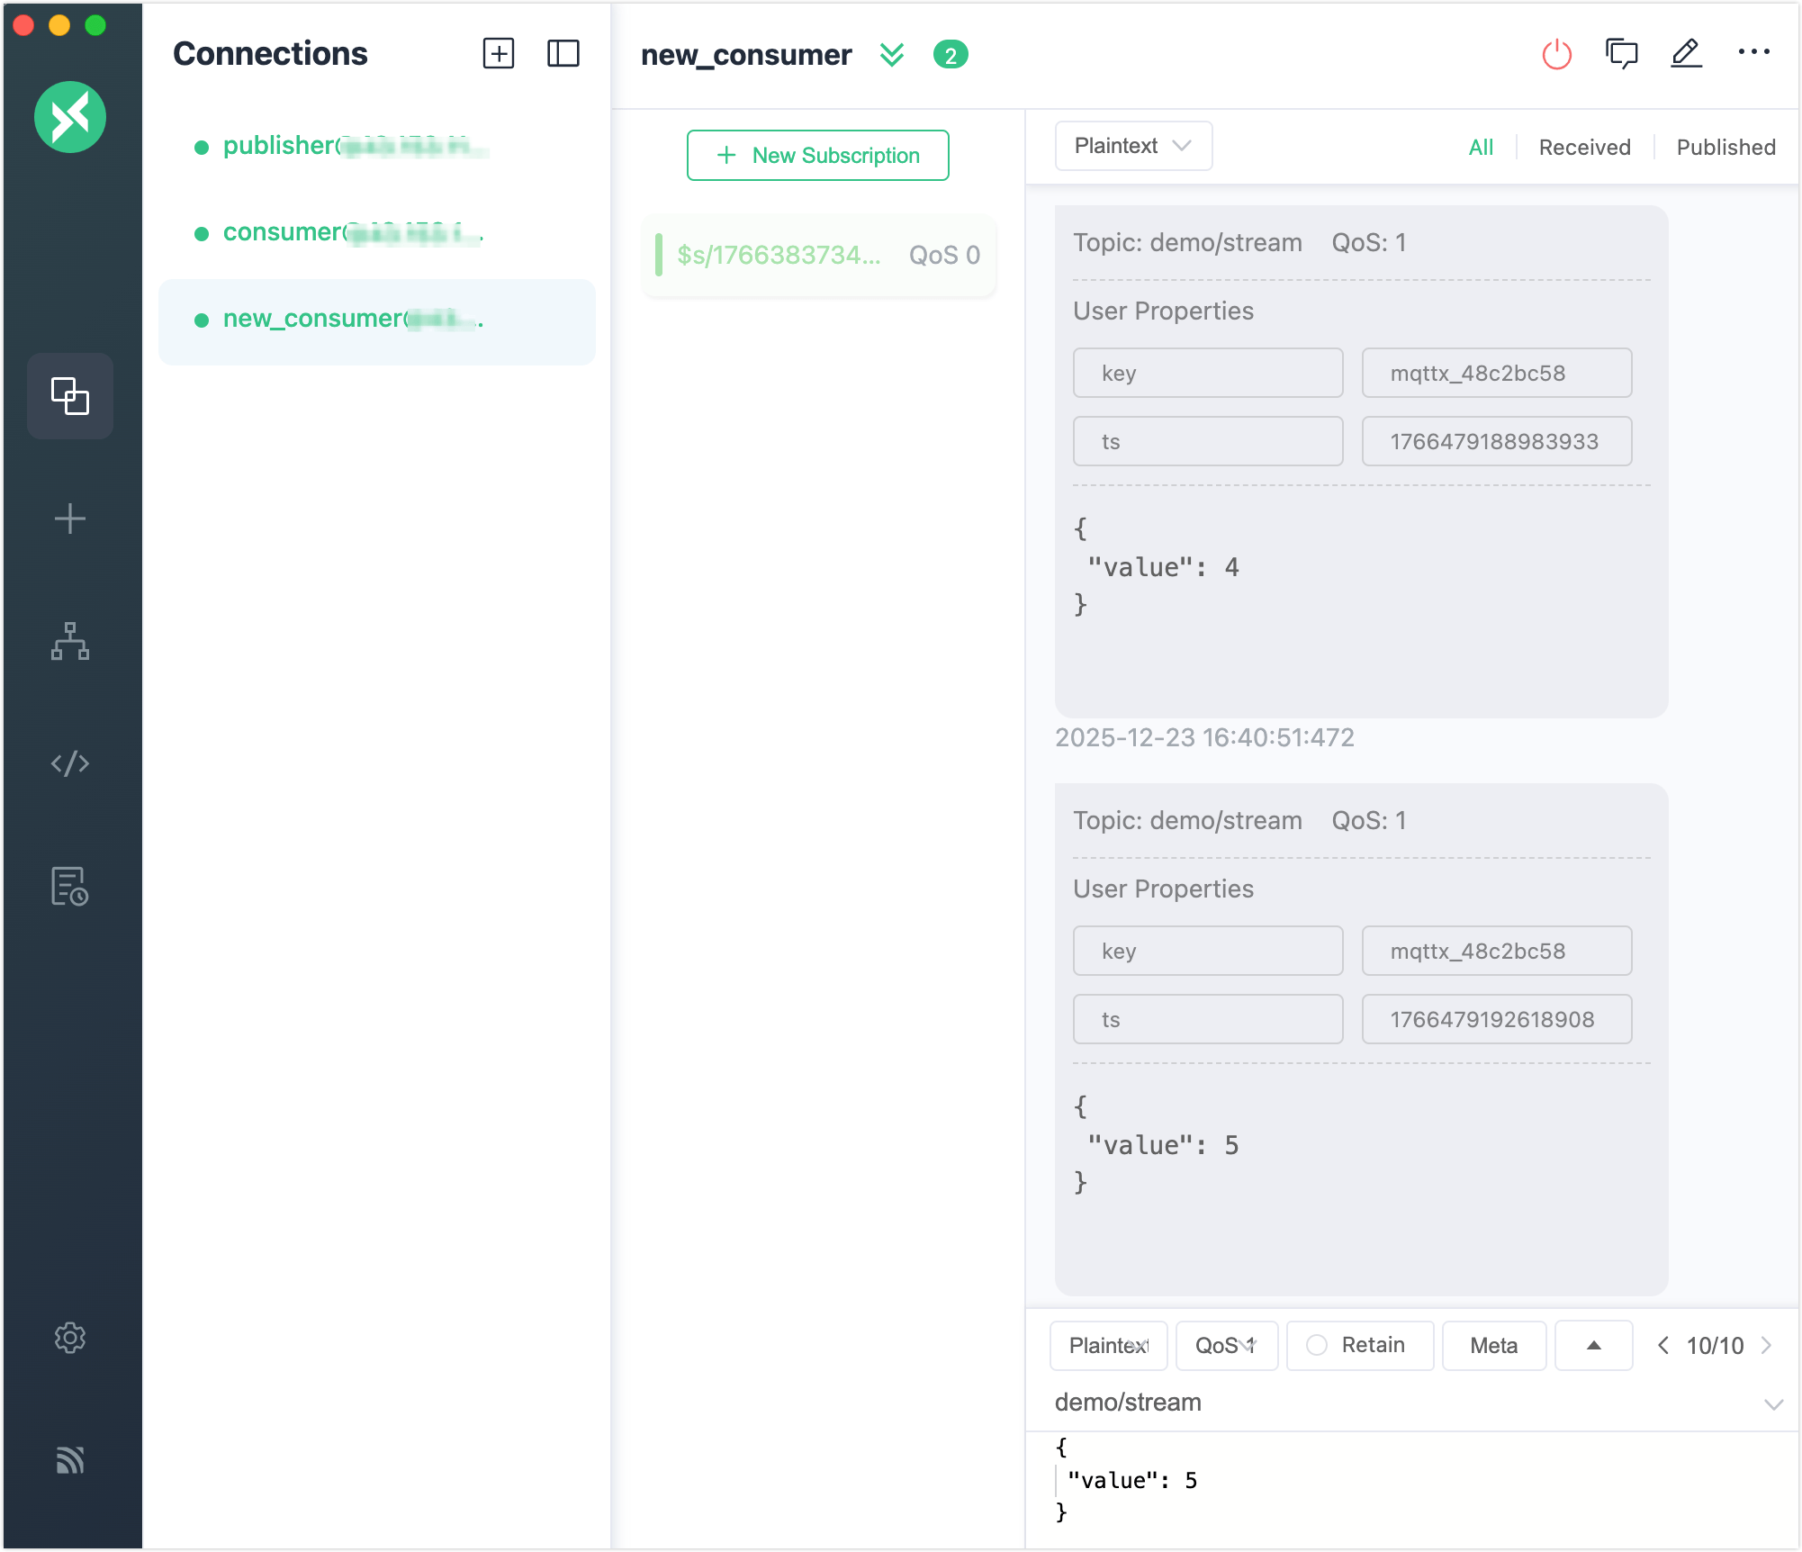The width and height of the screenshot is (1802, 1552).
Task: Click the New Subscription button
Action: coord(817,156)
